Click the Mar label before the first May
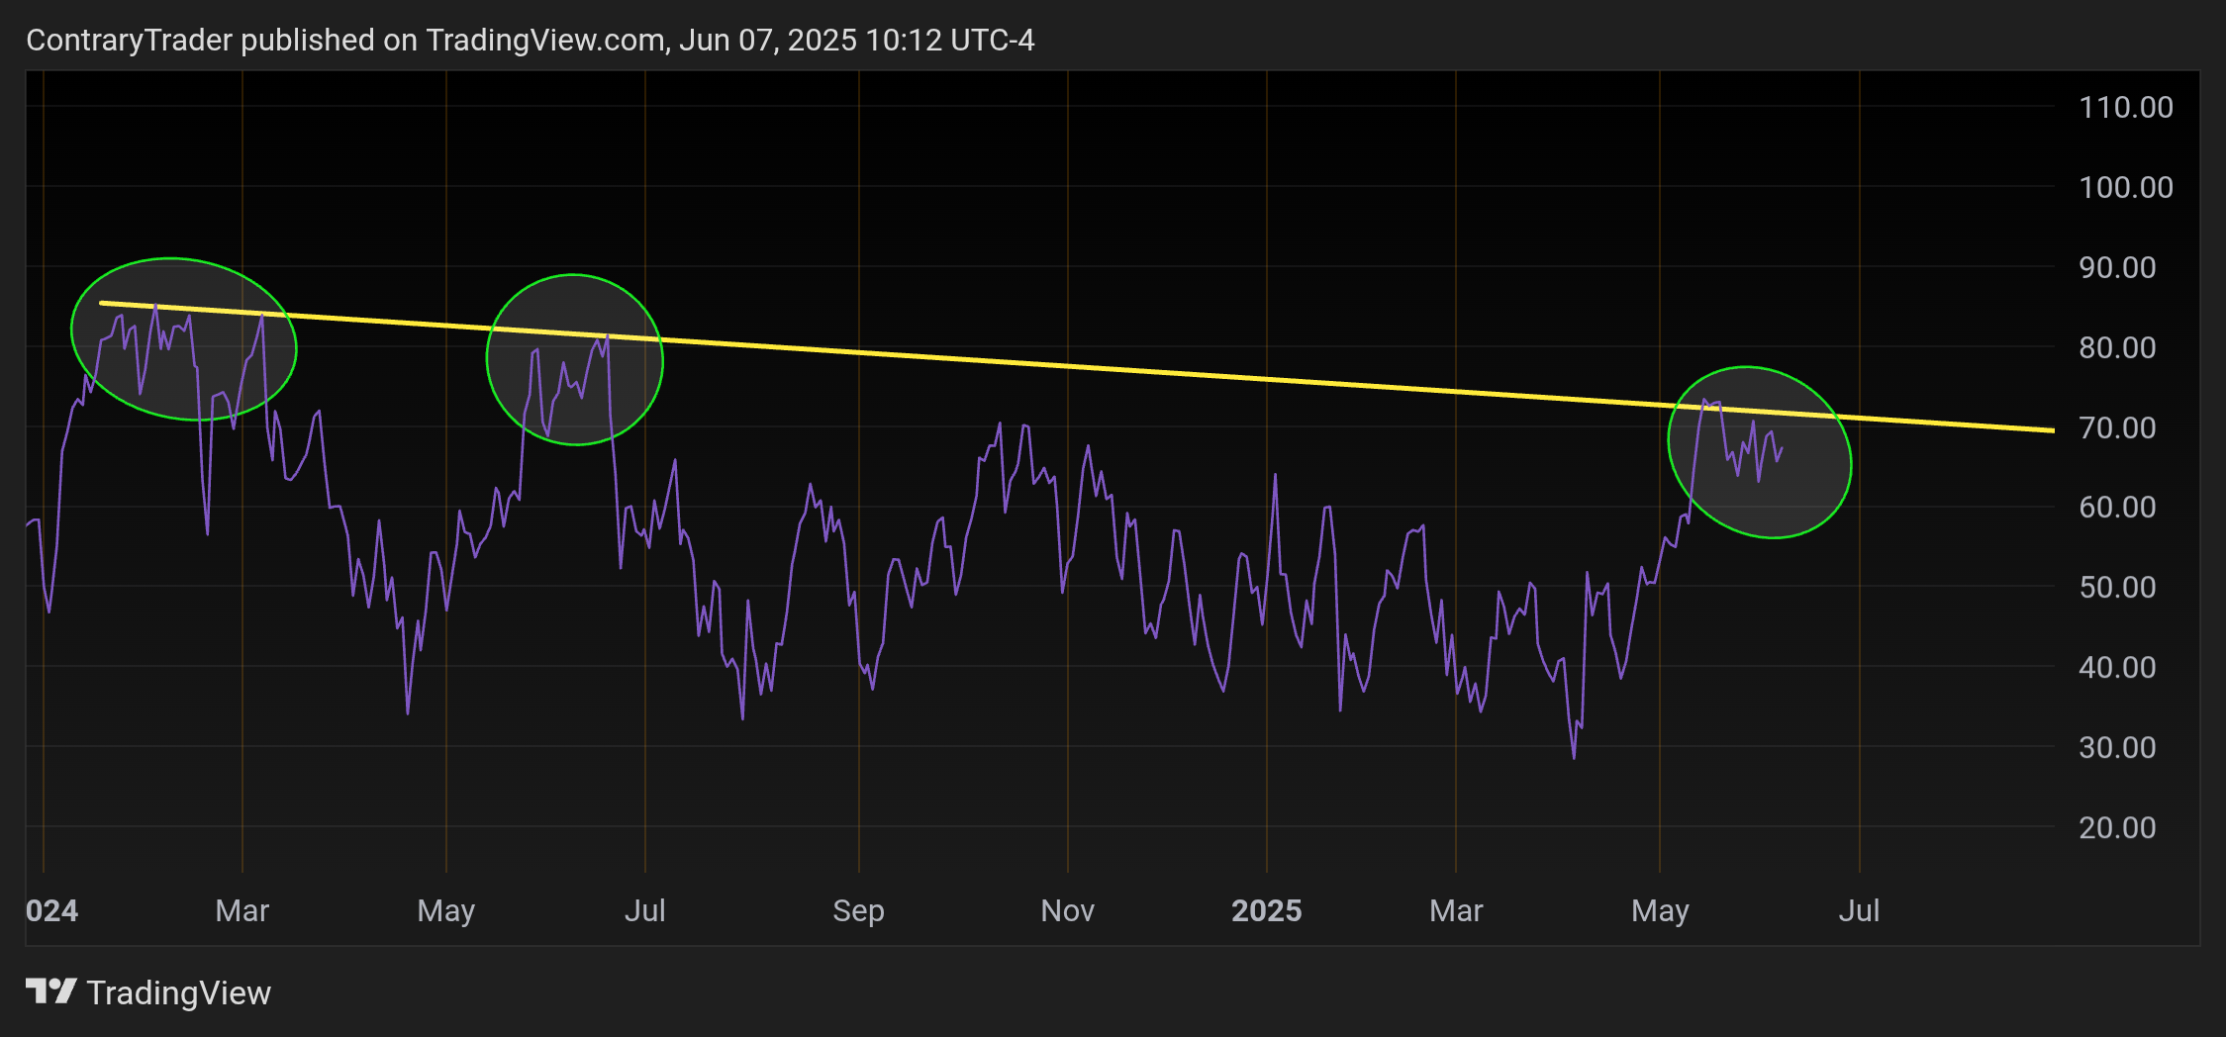 click(242, 910)
